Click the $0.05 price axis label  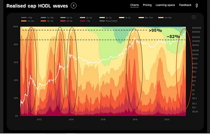[195, 111]
